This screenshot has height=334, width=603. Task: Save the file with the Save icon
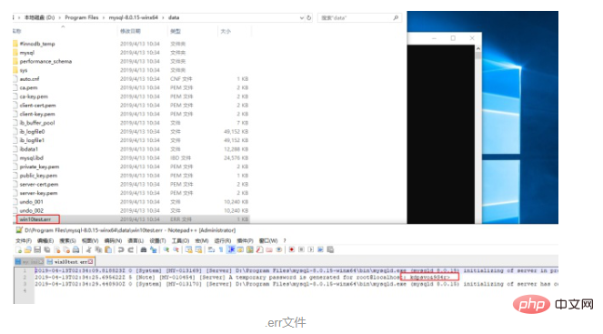[x=37, y=249]
